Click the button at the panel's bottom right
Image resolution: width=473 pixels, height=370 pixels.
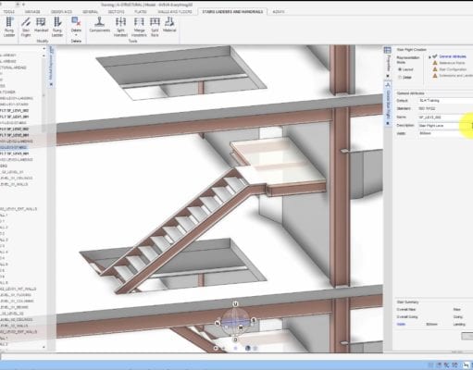[x=467, y=336]
